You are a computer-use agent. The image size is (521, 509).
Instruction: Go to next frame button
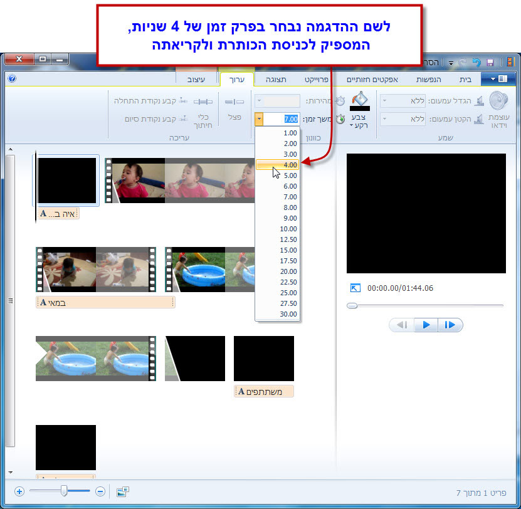tap(450, 325)
